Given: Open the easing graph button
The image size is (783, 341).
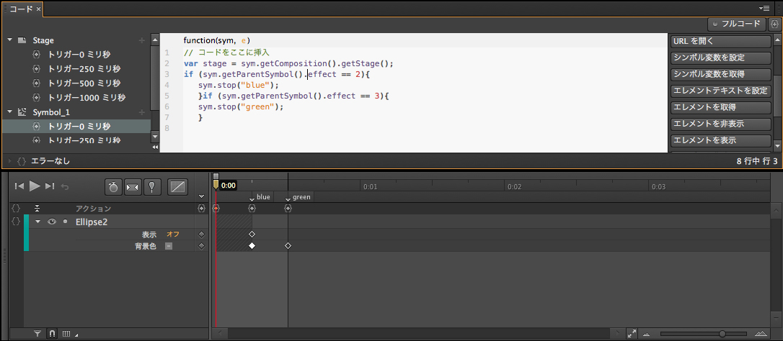Looking at the screenshot, I should click(x=178, y=187).
